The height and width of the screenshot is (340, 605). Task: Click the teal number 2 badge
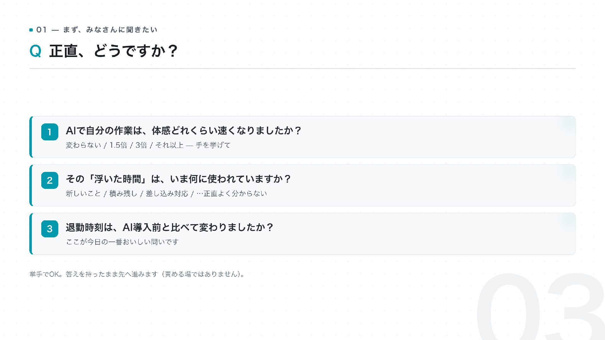[49, 180]
